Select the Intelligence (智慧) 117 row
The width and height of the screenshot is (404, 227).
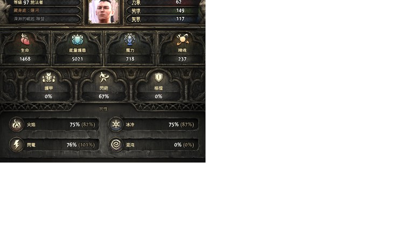pos(162,19)
